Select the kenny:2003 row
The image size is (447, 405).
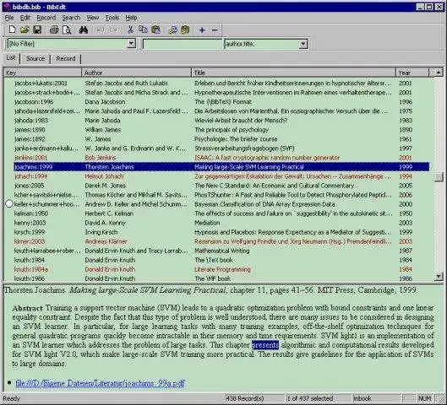pyautogui.click(x=221, y=223)
